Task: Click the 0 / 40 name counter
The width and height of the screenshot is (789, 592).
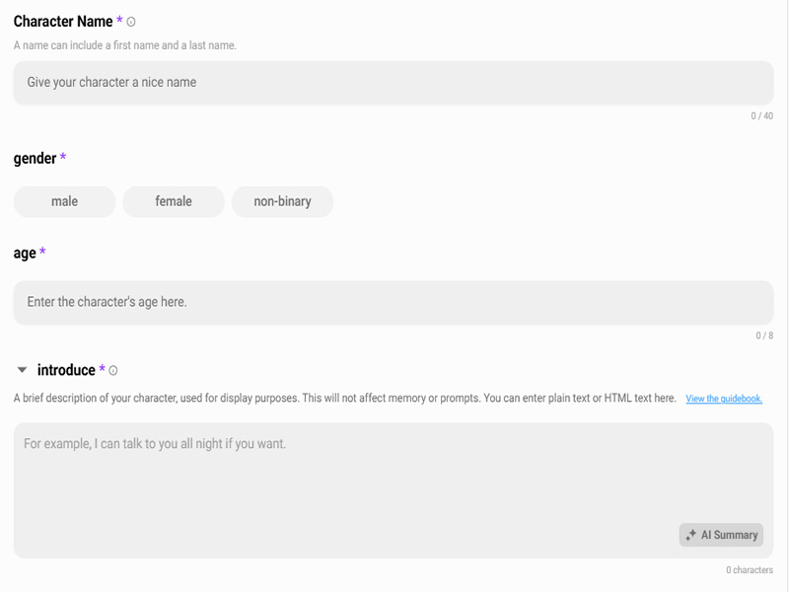Action: pos(761,115)
